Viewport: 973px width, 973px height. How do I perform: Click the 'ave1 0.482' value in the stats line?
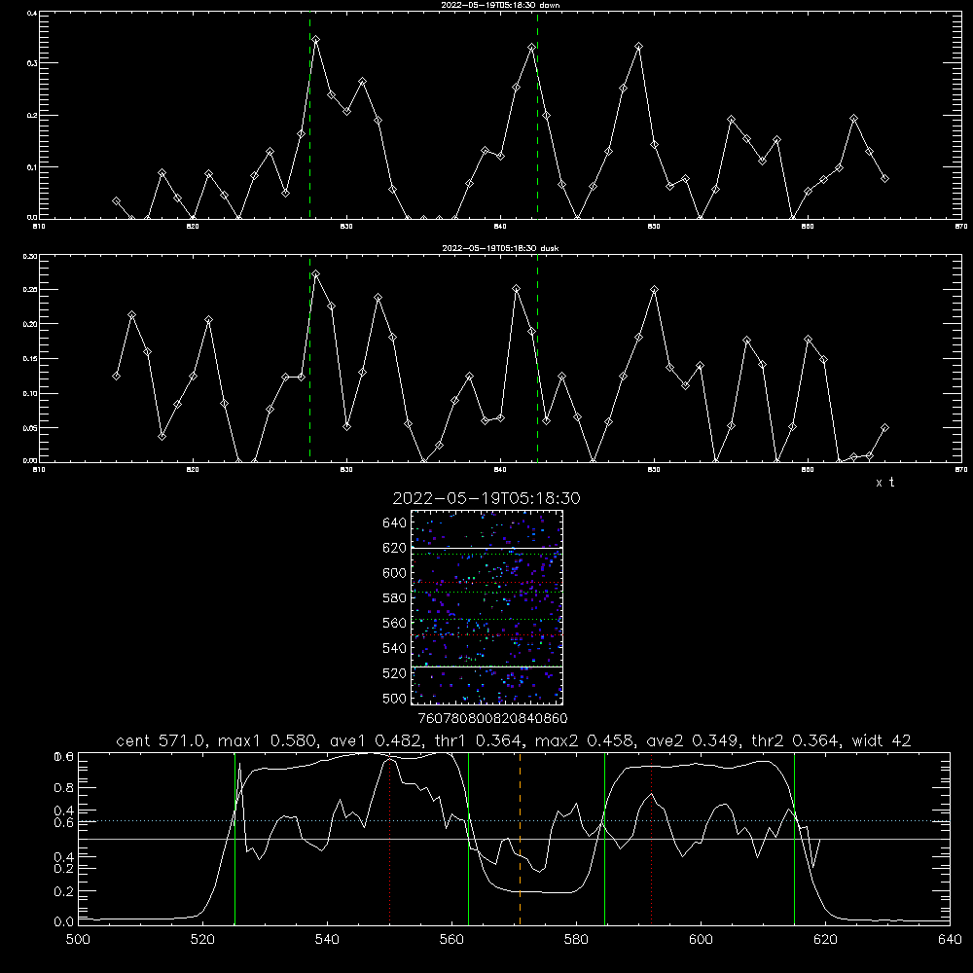[375, 740]
